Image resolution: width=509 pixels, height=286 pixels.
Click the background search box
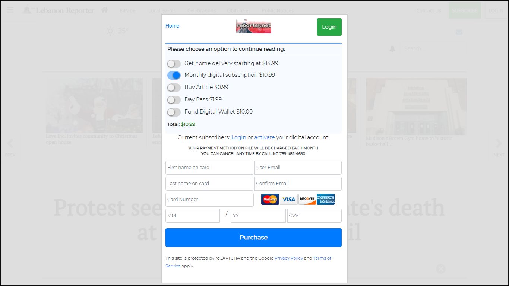(433, 48)
